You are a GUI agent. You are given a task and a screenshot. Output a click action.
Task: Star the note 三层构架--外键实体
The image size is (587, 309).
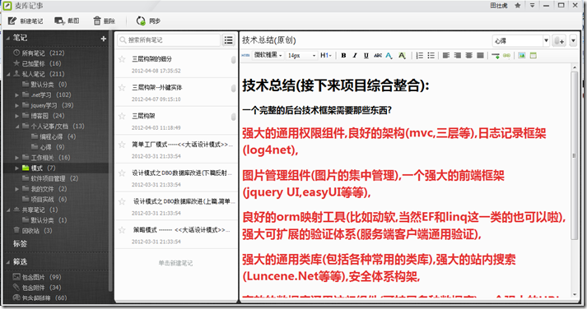pos(122,87)
